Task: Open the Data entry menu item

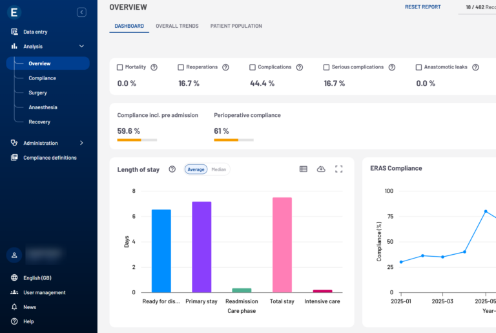Action: [x=35, y=32]
